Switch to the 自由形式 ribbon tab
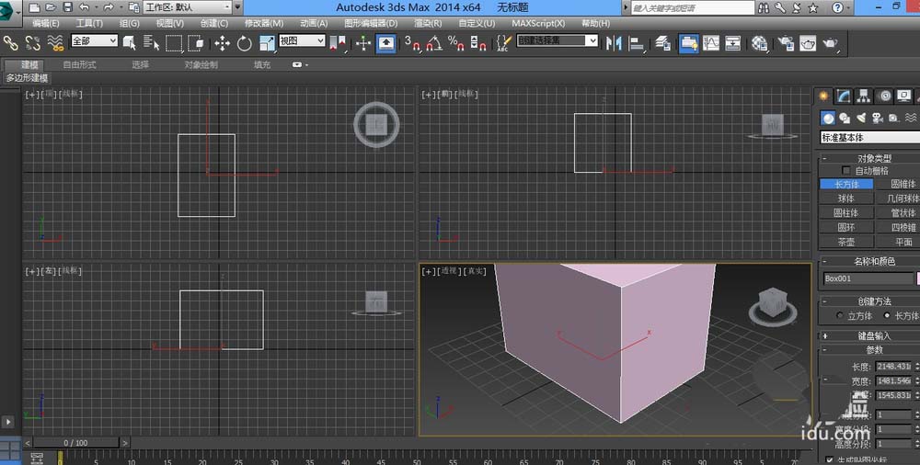This screenshot has width=920, height=465. click(81, 65)
